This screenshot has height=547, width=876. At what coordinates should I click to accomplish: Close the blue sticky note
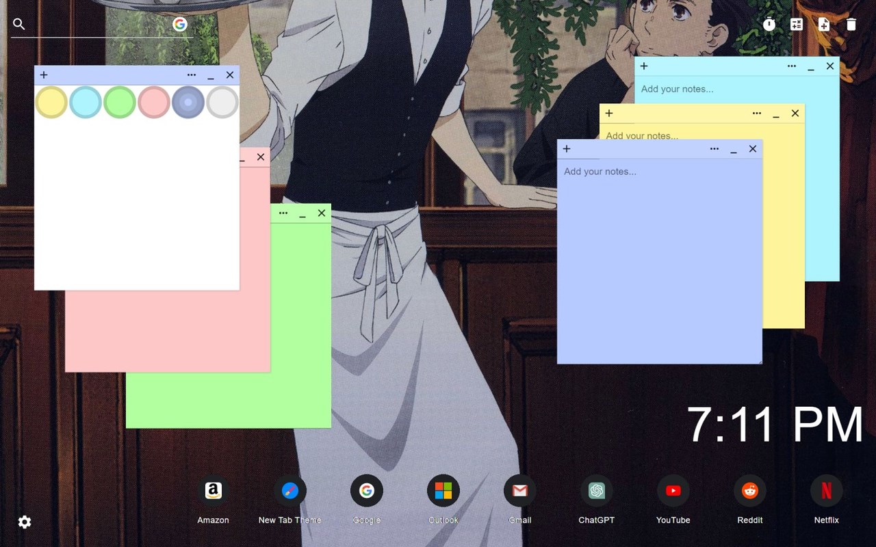tap(753, 149)
